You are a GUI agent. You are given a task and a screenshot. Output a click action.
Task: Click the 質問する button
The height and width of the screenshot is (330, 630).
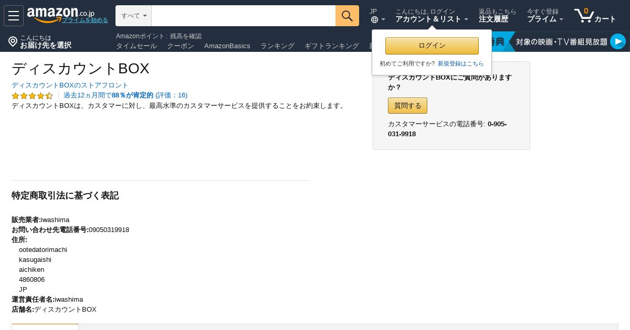(407, 105)
